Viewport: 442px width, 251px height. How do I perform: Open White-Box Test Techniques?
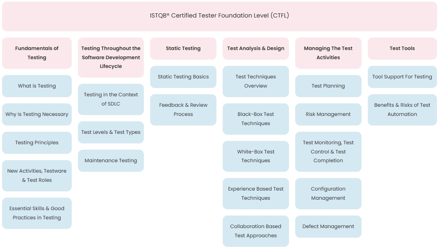pos(256,156)
